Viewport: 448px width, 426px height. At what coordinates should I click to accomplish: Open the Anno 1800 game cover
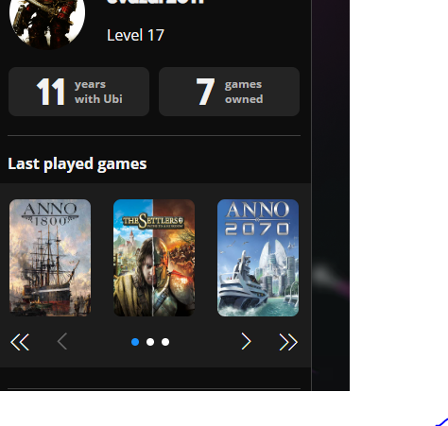[x=50, y=258]
